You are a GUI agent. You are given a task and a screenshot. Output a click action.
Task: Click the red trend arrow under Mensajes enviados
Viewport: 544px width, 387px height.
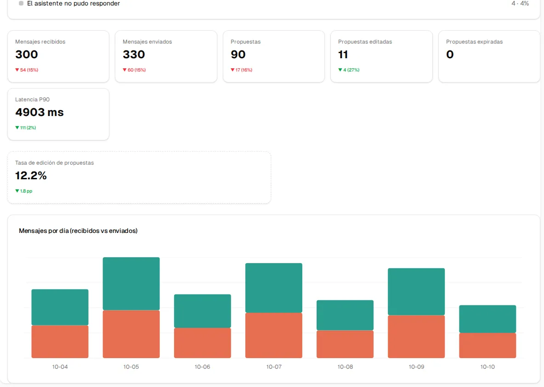(x=125, y=70)
